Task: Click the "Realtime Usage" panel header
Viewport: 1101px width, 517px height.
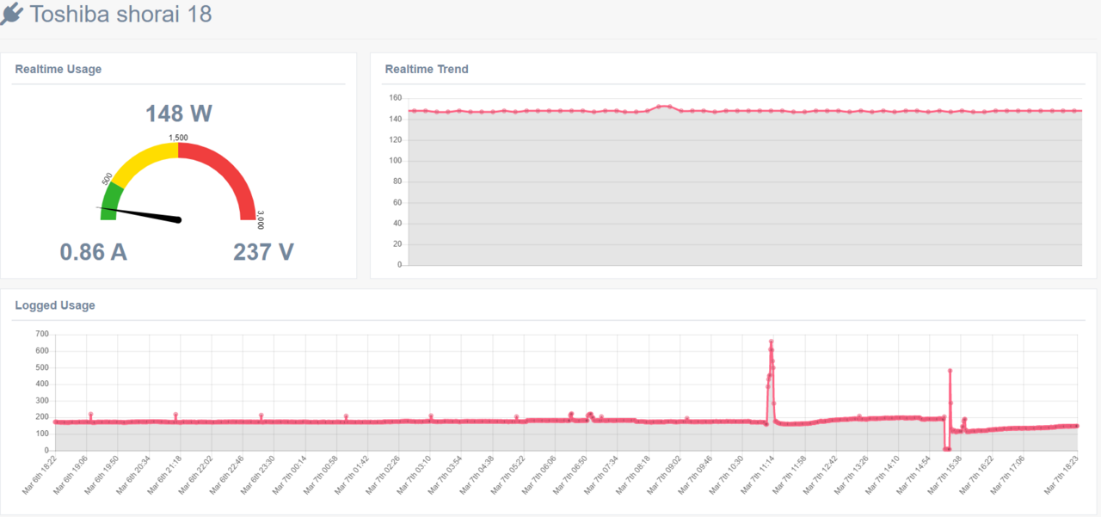Action: click(58, 69)
